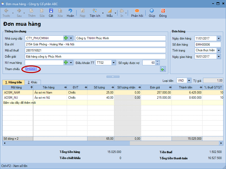Open reference link ĐH00001
Screen dimensions: 226x169
[31, 69]
